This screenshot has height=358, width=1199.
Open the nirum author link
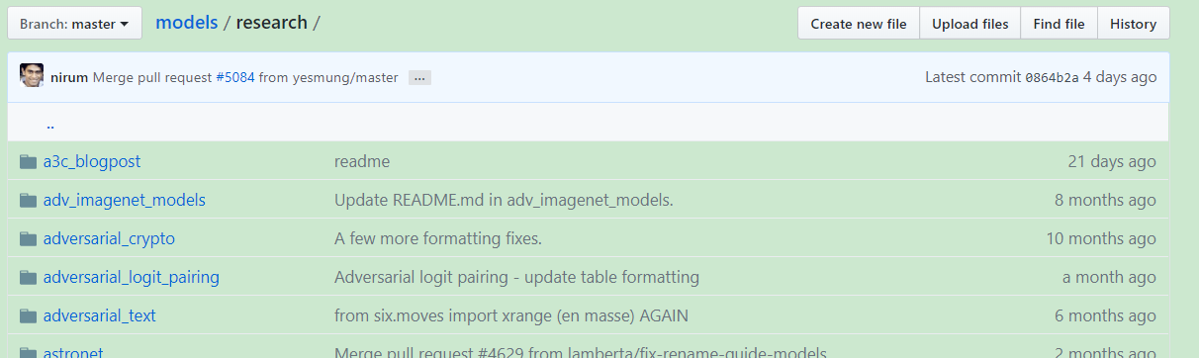coord(69,77)
